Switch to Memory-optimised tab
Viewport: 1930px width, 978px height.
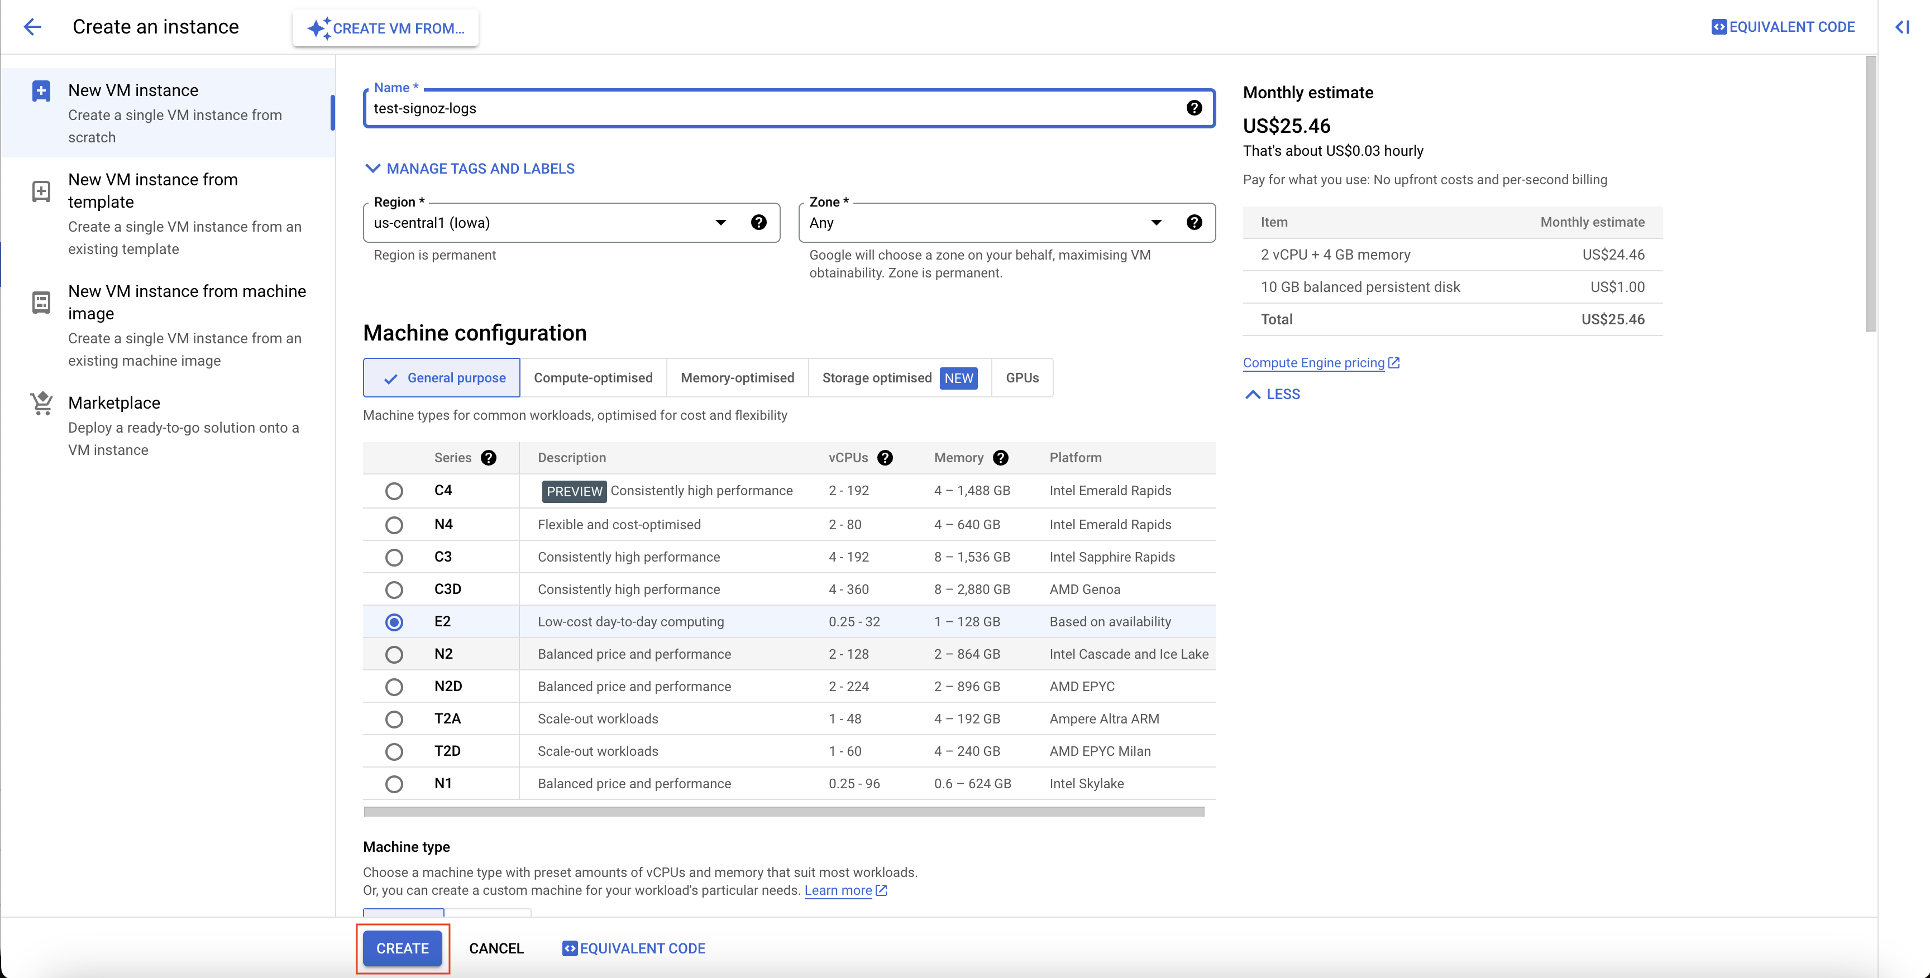pos(737,377)
